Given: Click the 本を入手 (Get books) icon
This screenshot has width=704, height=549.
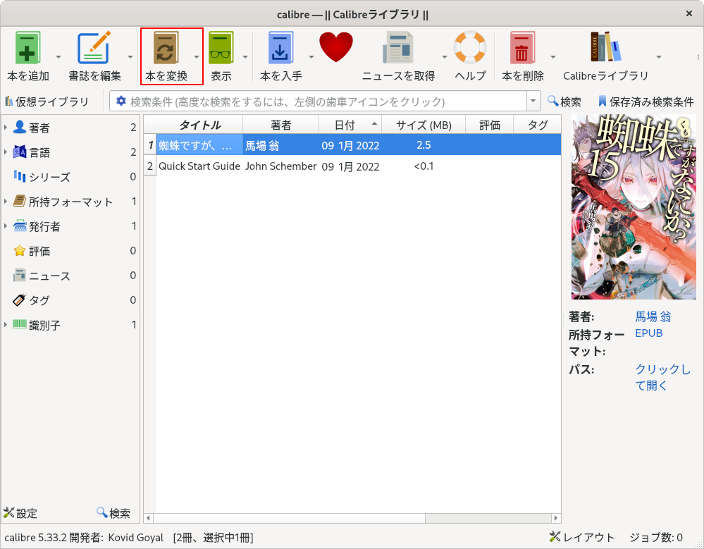Looking at the screenshot, I should tap(280, 48).
